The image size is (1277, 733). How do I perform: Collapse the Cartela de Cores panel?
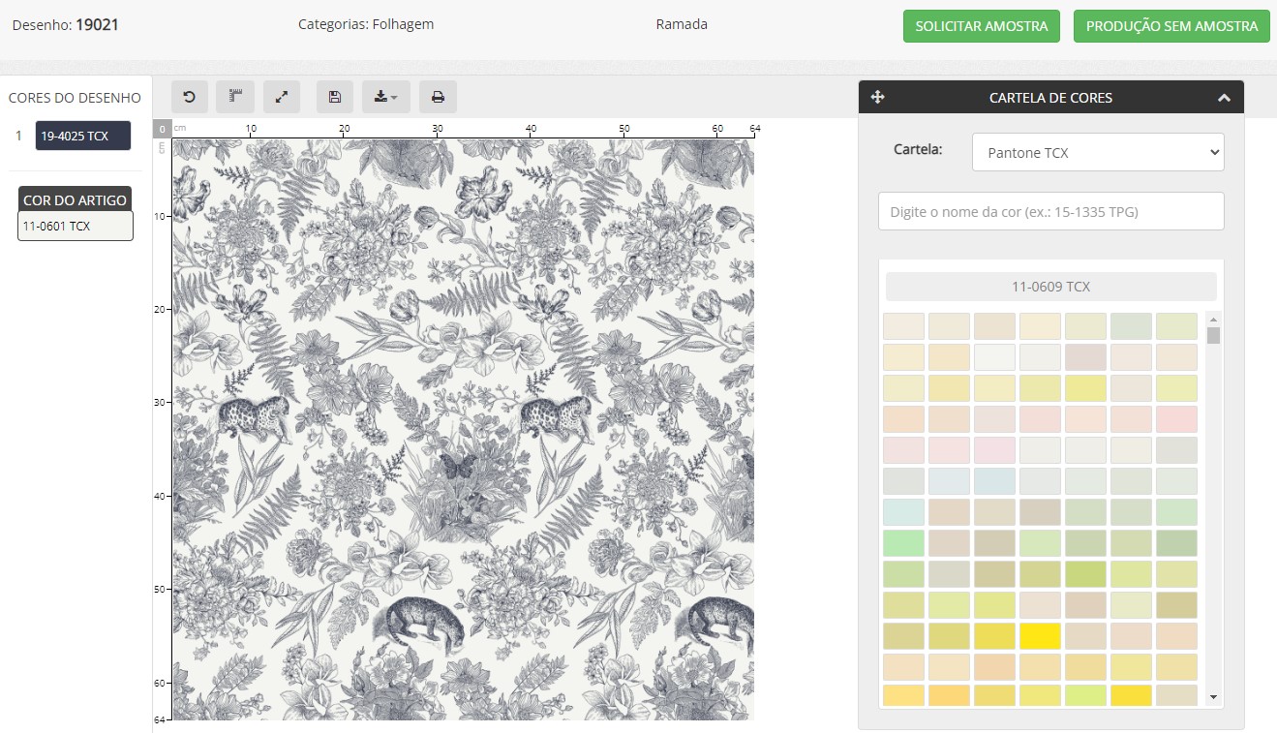click(1224, 98)
